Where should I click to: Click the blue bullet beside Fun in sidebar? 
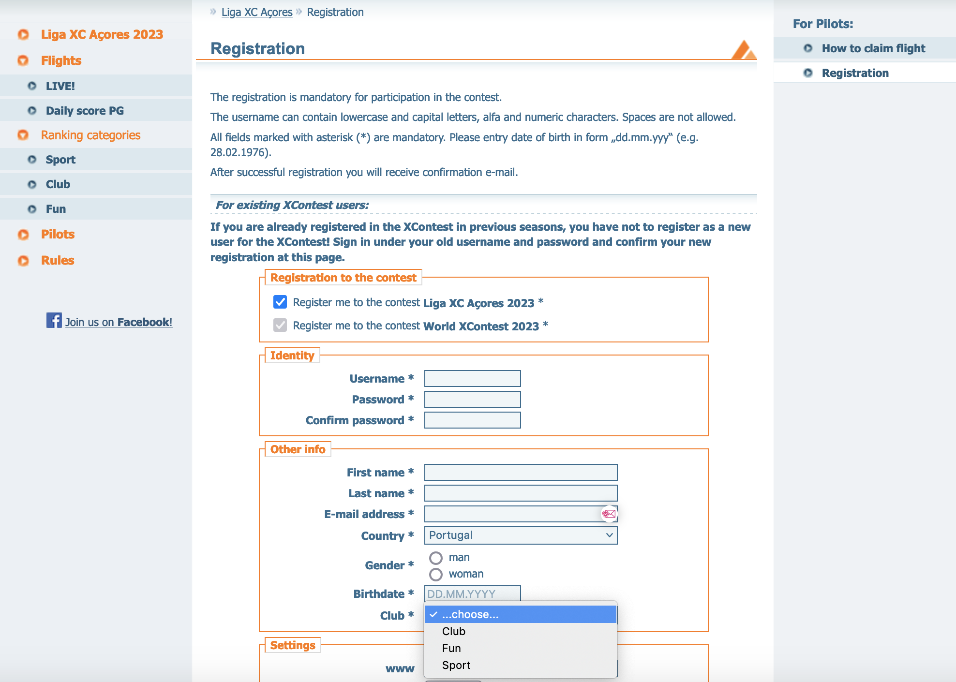(x=32, y=209)
